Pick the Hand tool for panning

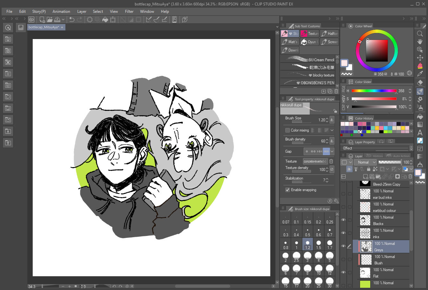click(x=420, y=42)
